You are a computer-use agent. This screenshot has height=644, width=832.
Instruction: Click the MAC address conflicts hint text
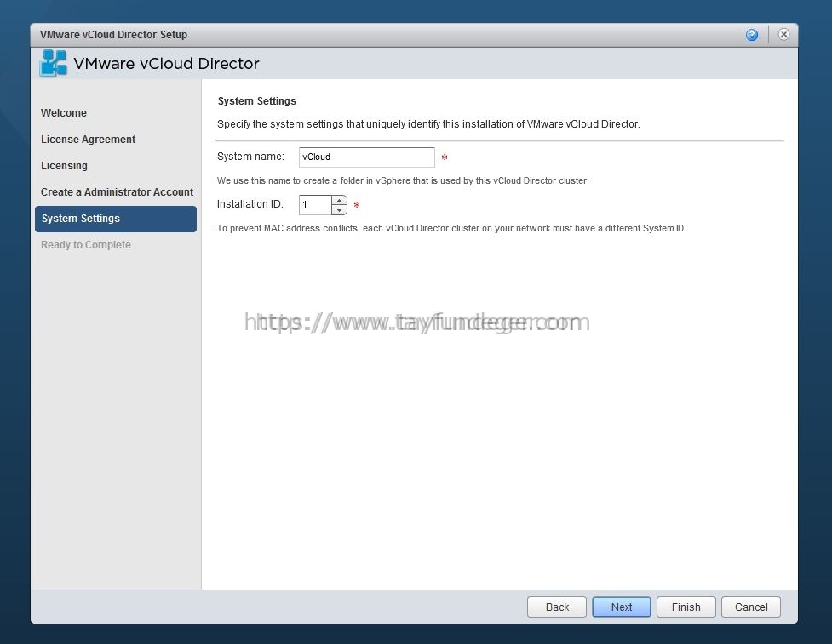451,228
